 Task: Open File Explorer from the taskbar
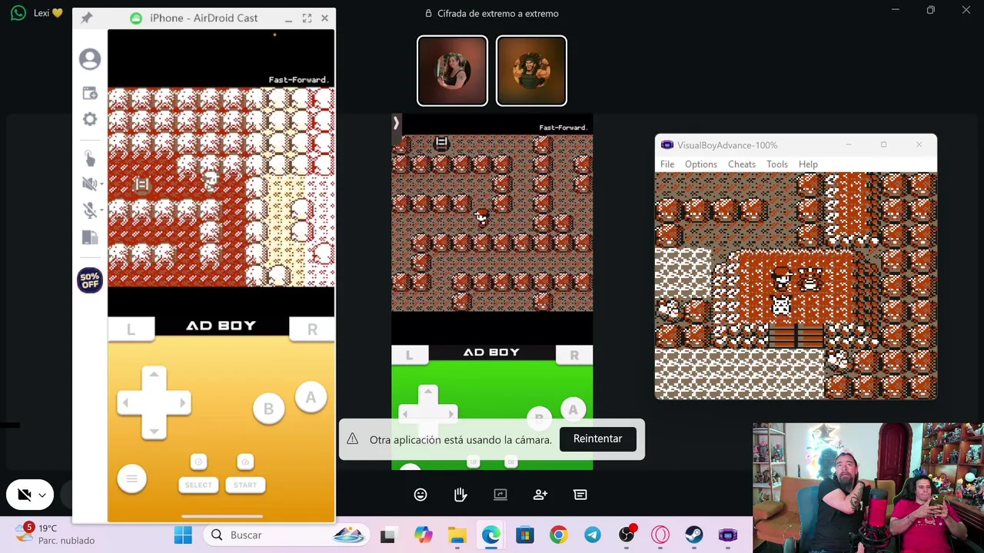tap(457, 535)
